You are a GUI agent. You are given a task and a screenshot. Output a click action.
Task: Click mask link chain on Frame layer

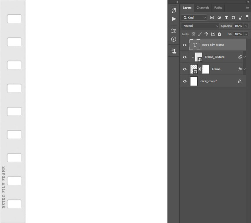coord(200,69)
